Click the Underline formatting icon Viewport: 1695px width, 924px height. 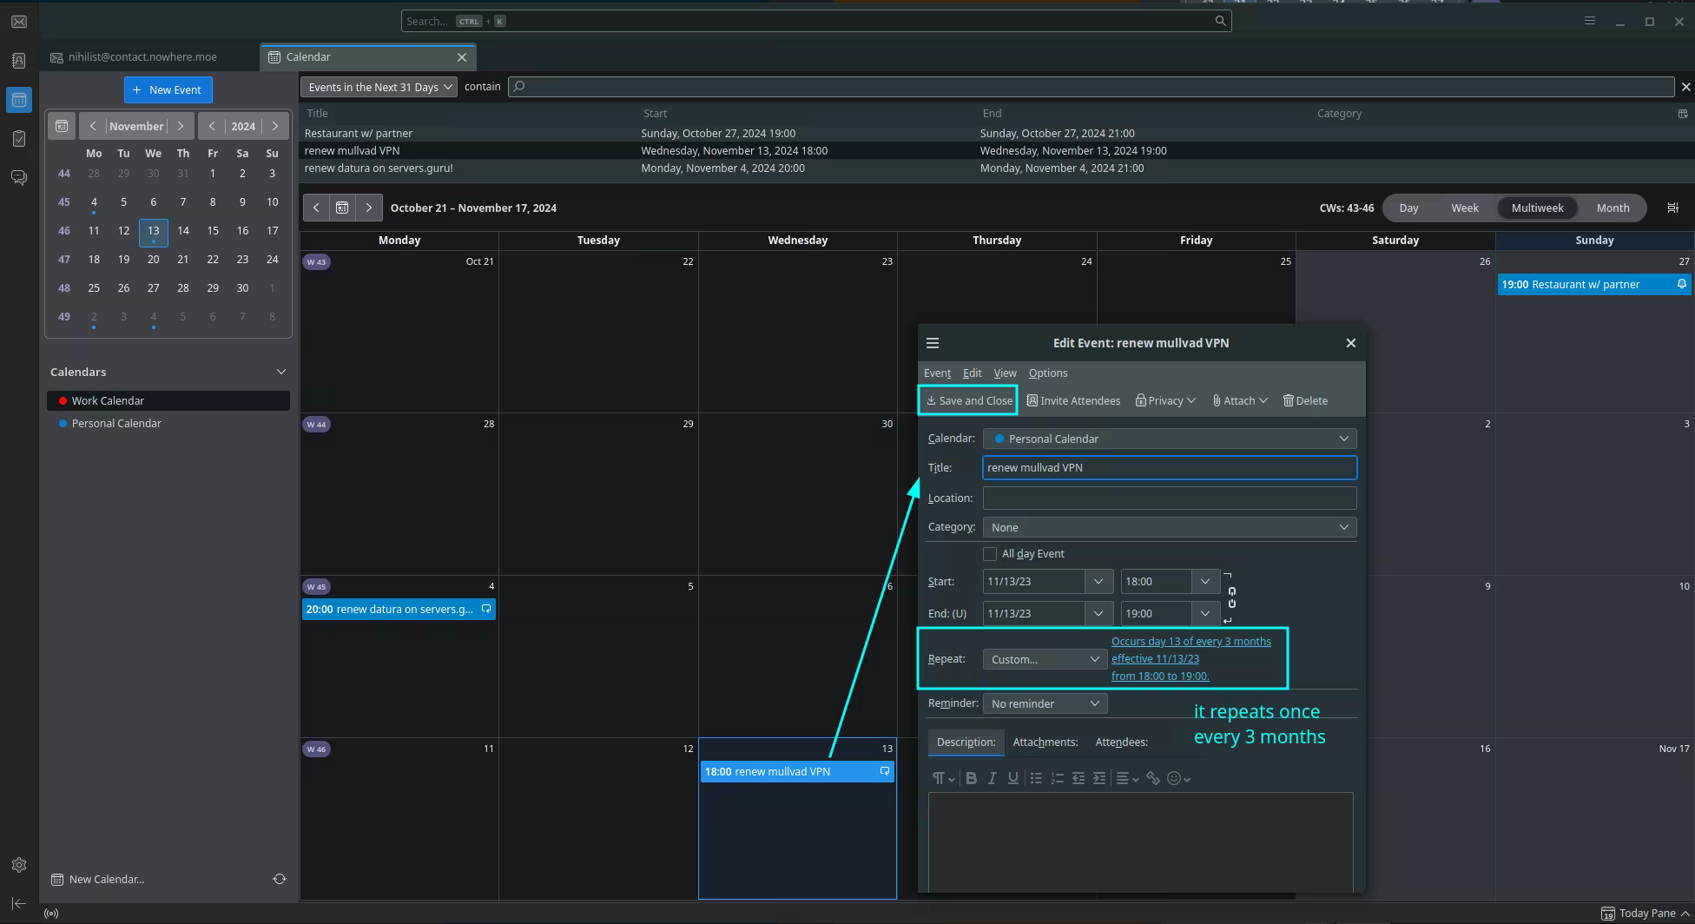click(1012, 778)
